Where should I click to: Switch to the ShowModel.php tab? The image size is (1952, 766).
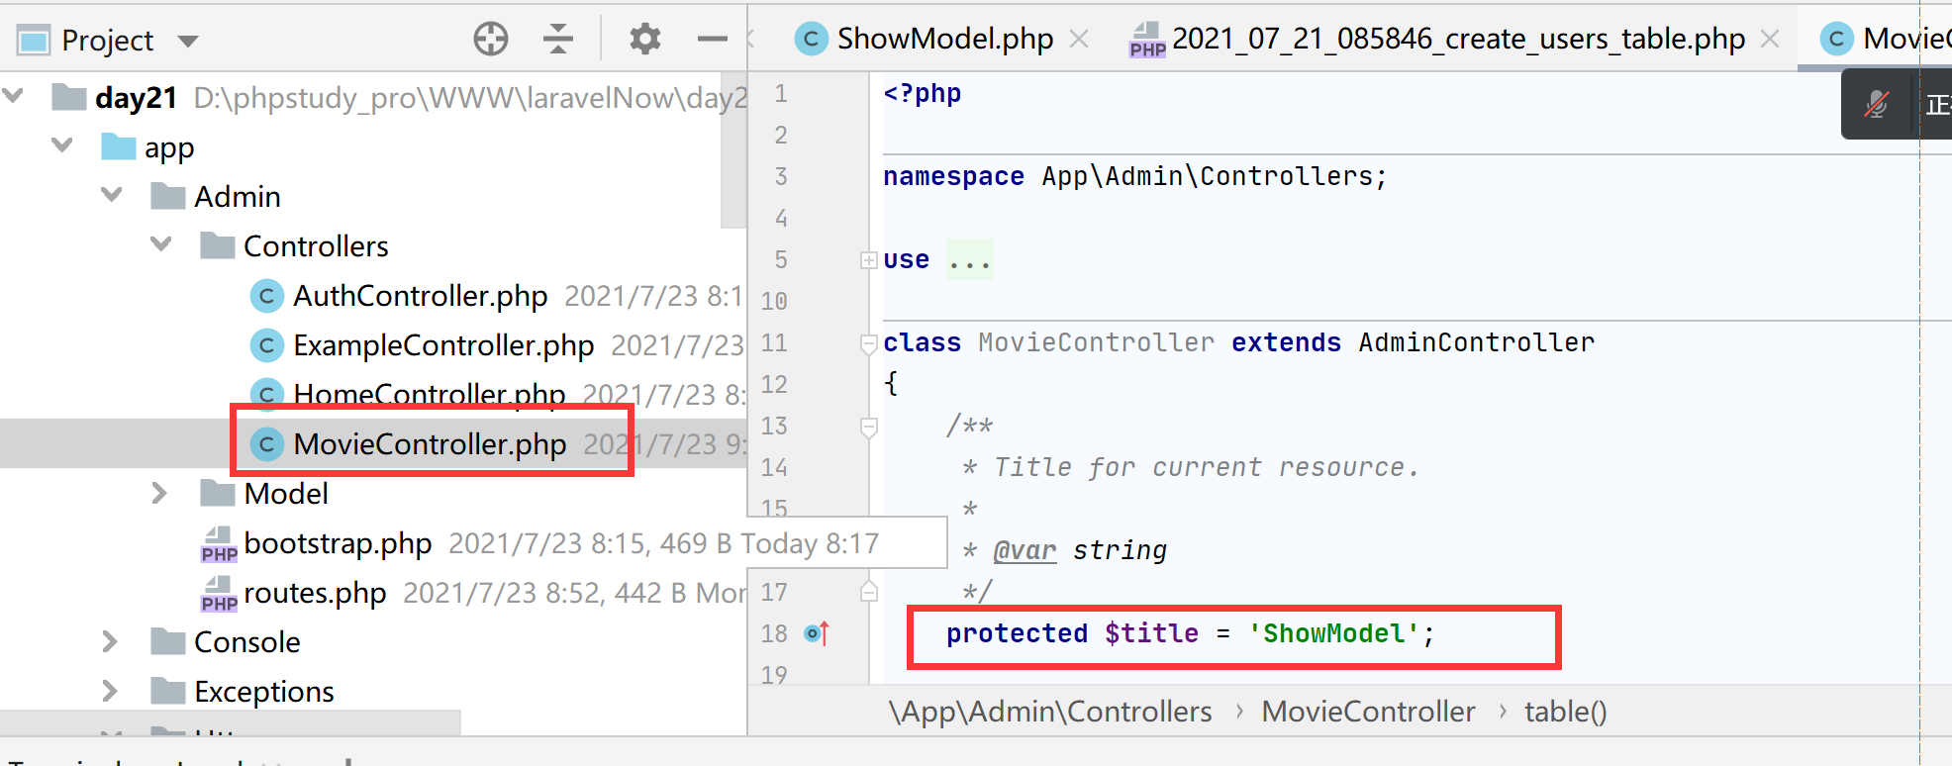pyautogui.click(x=925, y=39)
